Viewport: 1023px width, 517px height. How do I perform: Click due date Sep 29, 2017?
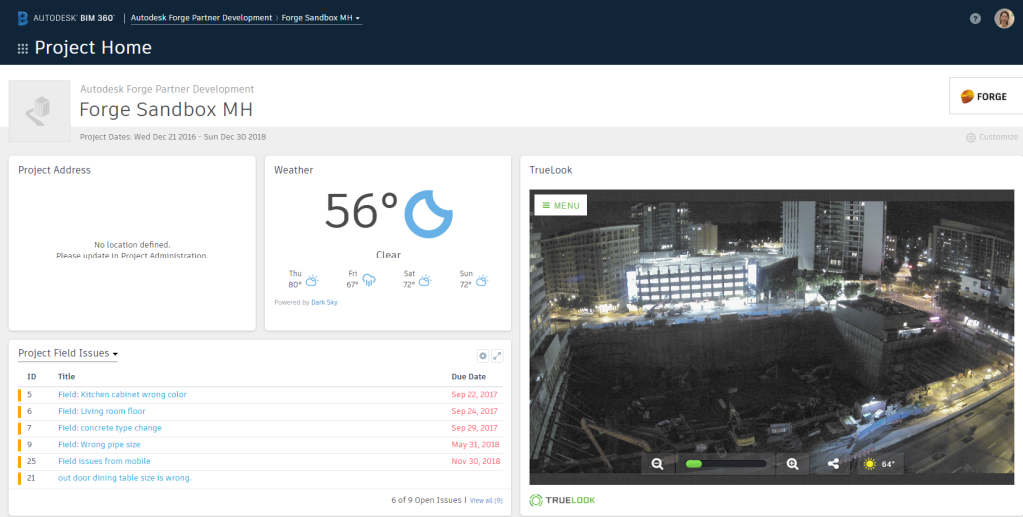(x=474, y=428)
